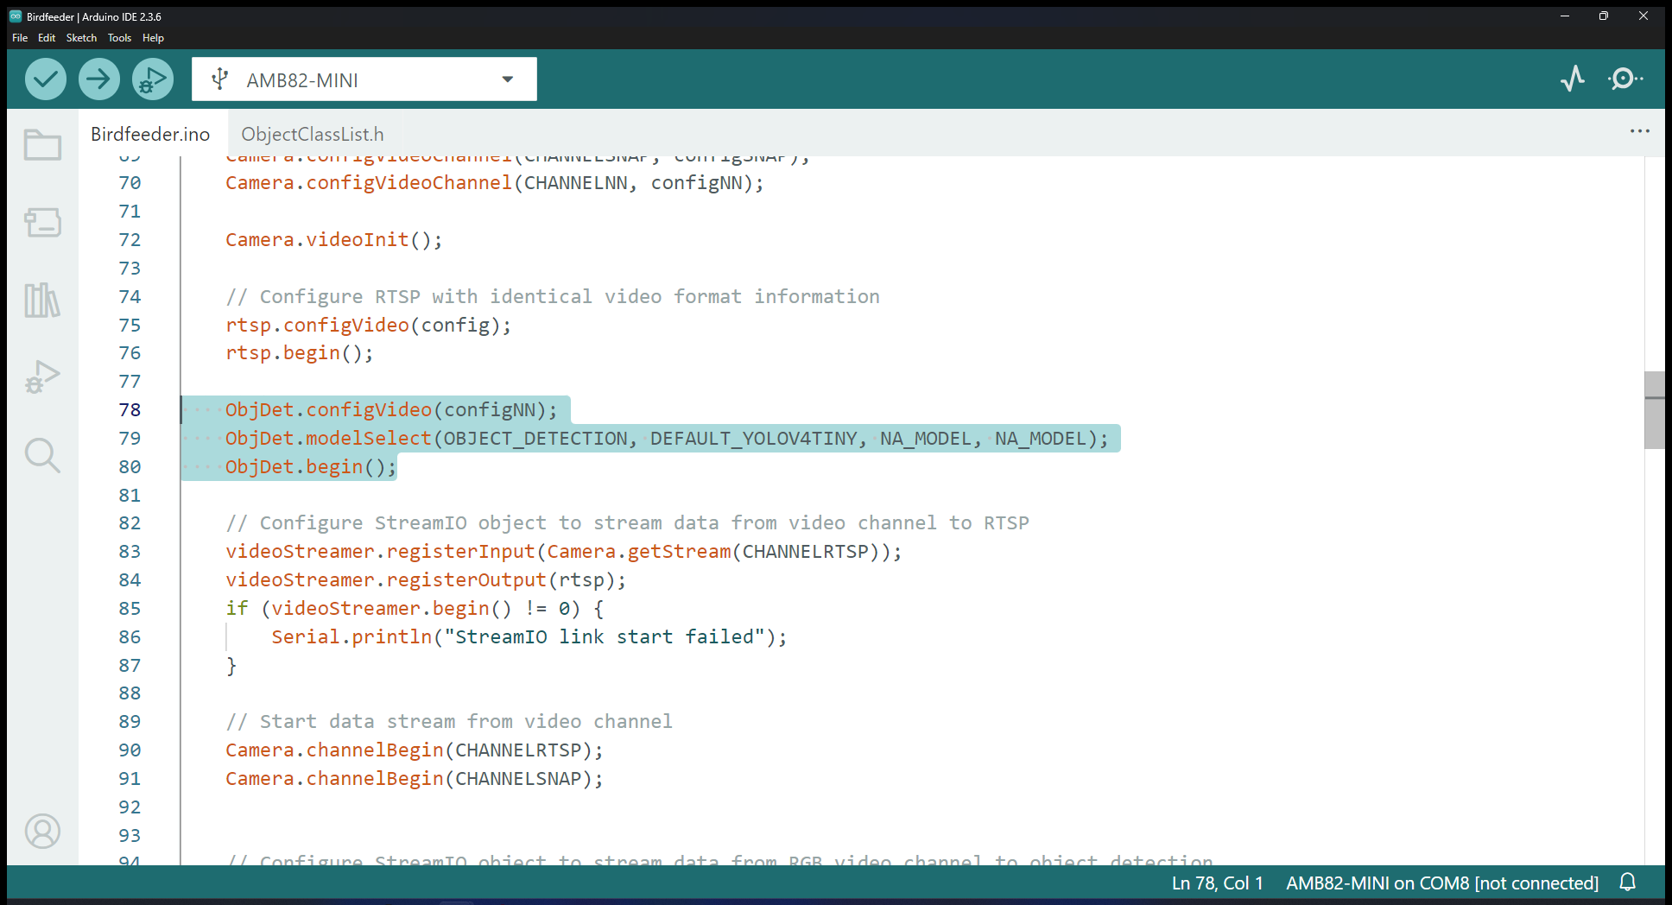Click the Verify sketch checkmark button
1672x905 pixels.
click(45, 79)
